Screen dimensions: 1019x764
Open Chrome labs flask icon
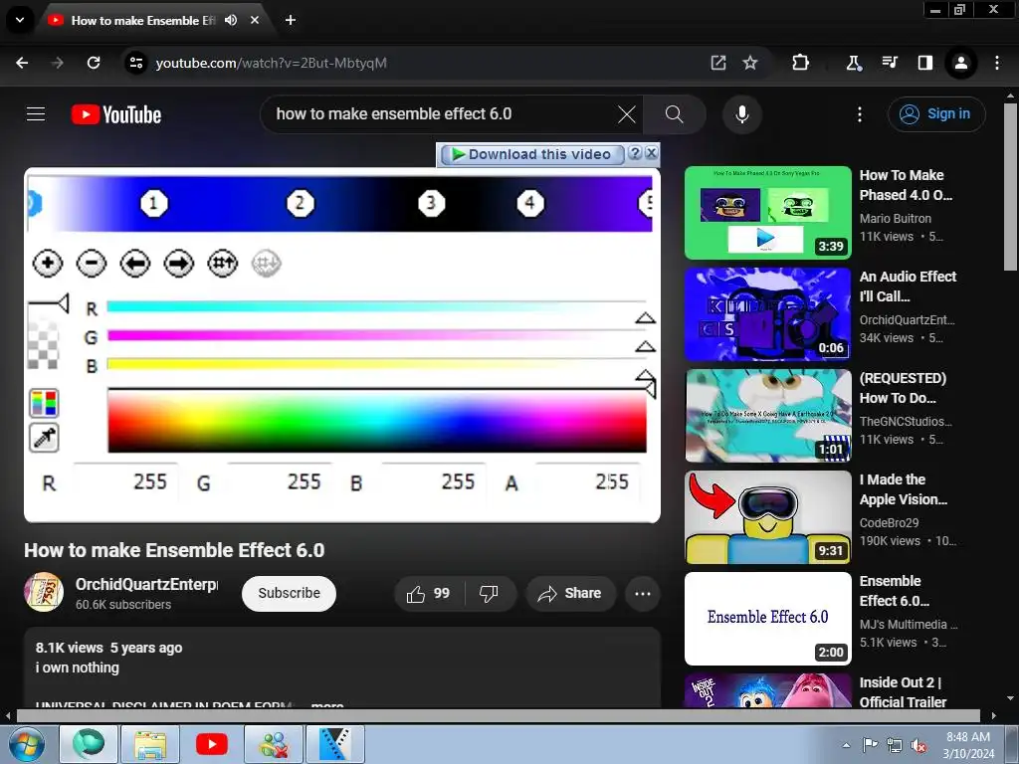coord(853,63)
